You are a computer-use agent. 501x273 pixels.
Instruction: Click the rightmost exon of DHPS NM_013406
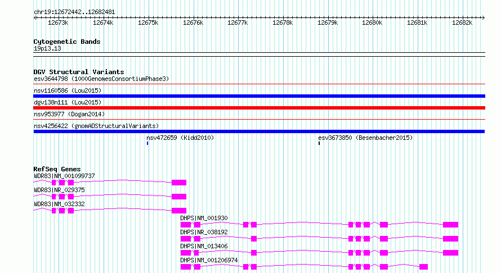tap(450, 253)
